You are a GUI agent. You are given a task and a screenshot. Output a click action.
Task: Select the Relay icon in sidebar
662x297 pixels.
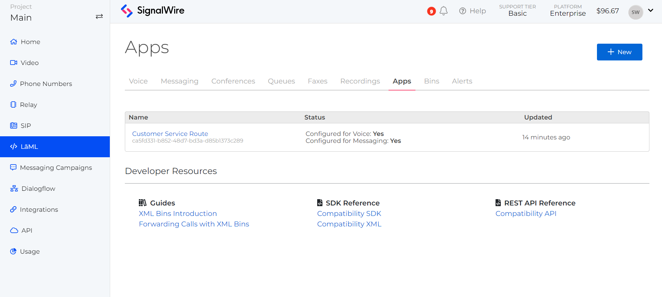click(x=13, y=105)
